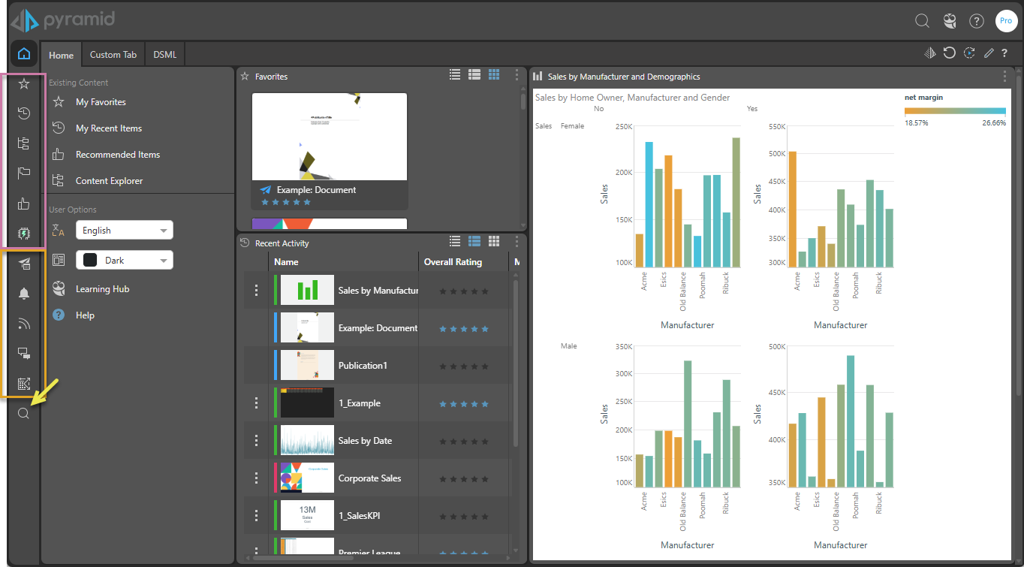1024x567 pixels.
Task: Click Help link under User Options
Action: click(85, 315)
